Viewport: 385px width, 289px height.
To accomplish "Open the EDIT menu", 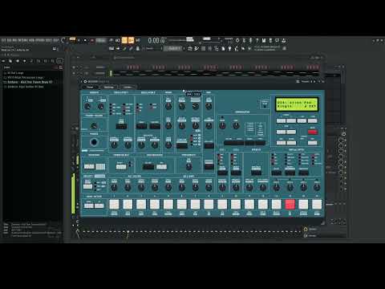I will 9,40.
